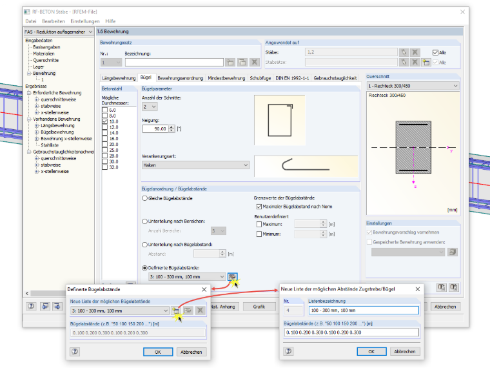Open the FAS case selector dropdown

click(x=59, y=32)
